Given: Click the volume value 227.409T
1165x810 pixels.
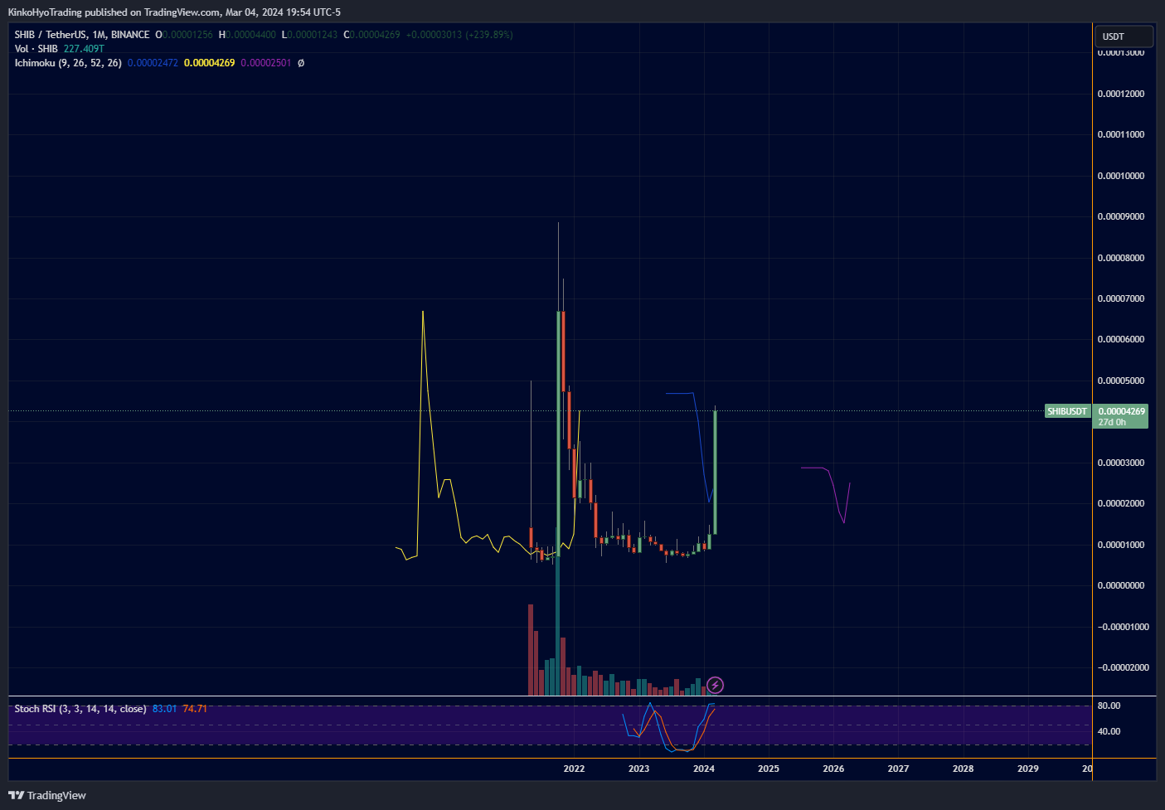Looking at the screenshot, I should pos(84,49).
